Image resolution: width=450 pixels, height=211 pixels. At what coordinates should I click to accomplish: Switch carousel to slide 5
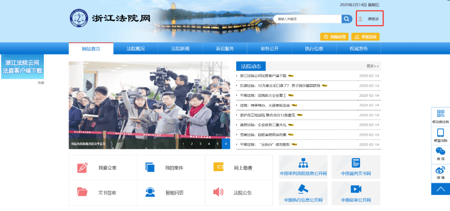coord(217,143)
